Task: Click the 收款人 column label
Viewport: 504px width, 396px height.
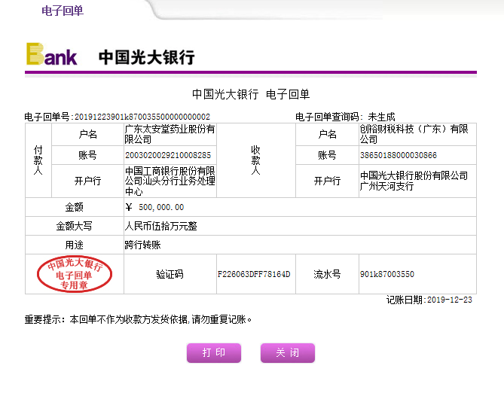Action: 256,160
